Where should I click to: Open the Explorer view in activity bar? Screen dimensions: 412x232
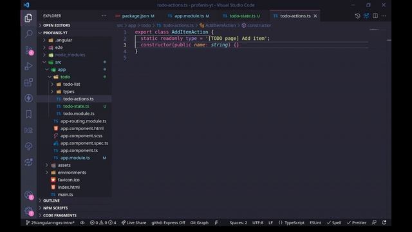(x=28, y=18)
